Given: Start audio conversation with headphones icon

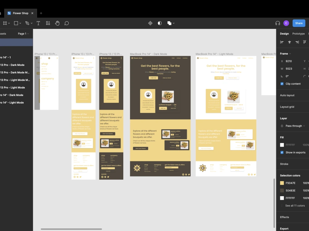Looking at the screenshot, I should point(278,23).
